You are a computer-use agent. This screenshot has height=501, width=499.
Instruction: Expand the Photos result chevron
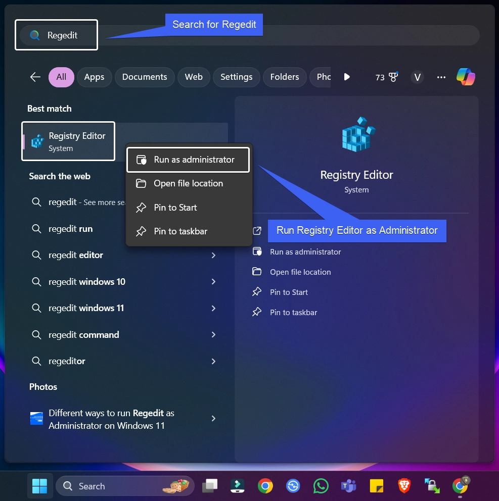[x=213, y=419]
